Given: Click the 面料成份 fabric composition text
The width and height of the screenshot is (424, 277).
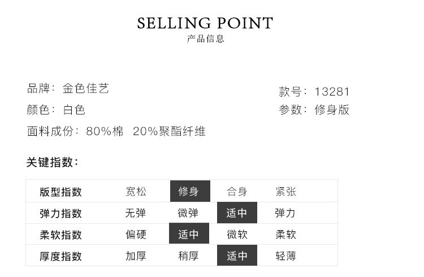Looking at the screenshot, I should [116, 132].
